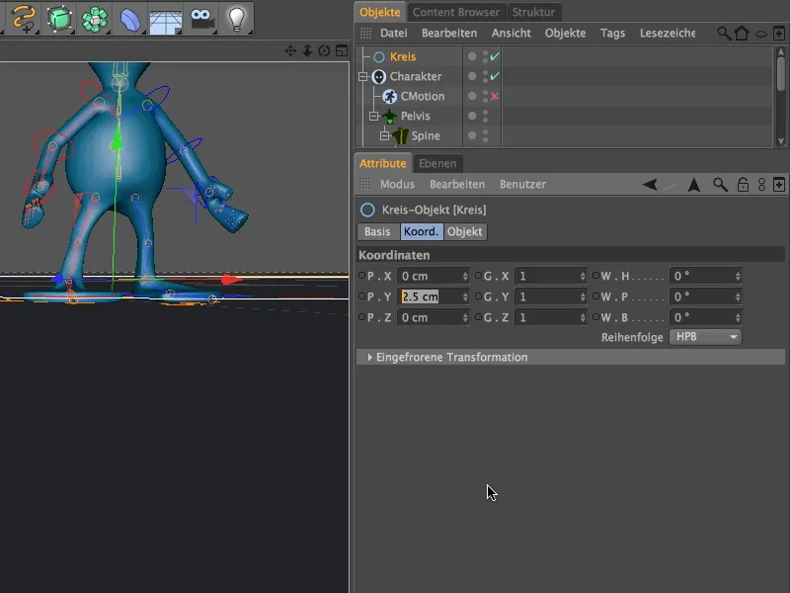Click P.X value stepper arrows
The image size is (790, 593).
click(x=465, y=276)
